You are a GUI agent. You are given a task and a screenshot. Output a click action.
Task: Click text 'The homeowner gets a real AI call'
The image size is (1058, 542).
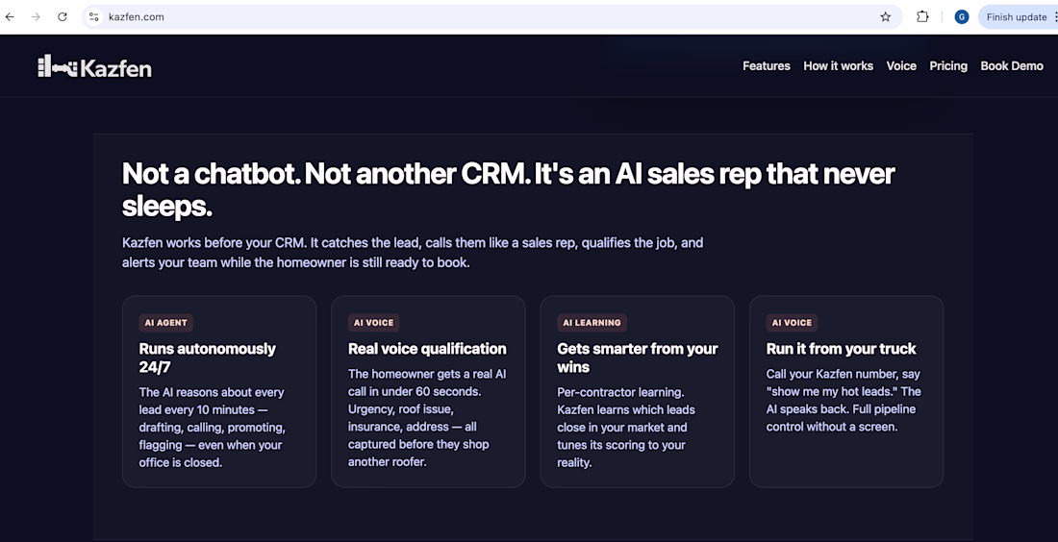point(427,382)
